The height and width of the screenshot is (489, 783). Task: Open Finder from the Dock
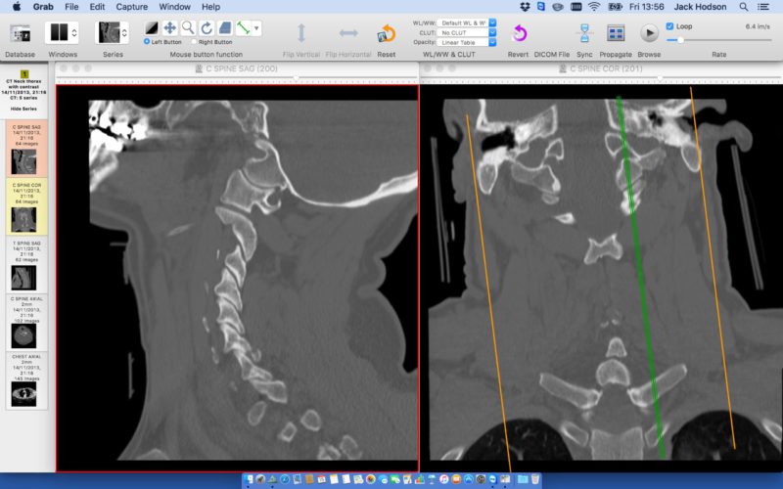249,479
